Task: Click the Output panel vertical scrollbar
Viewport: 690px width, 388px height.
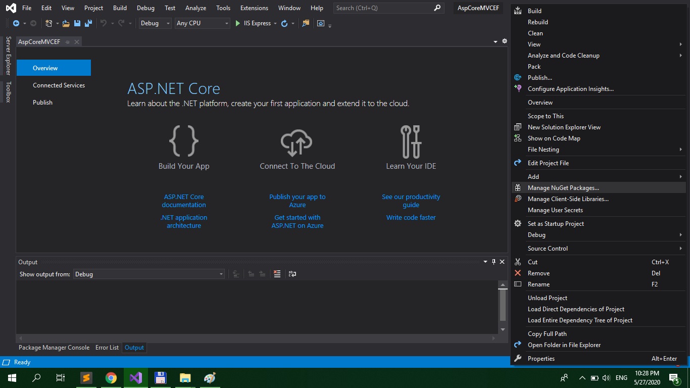Action: point(503,306)
